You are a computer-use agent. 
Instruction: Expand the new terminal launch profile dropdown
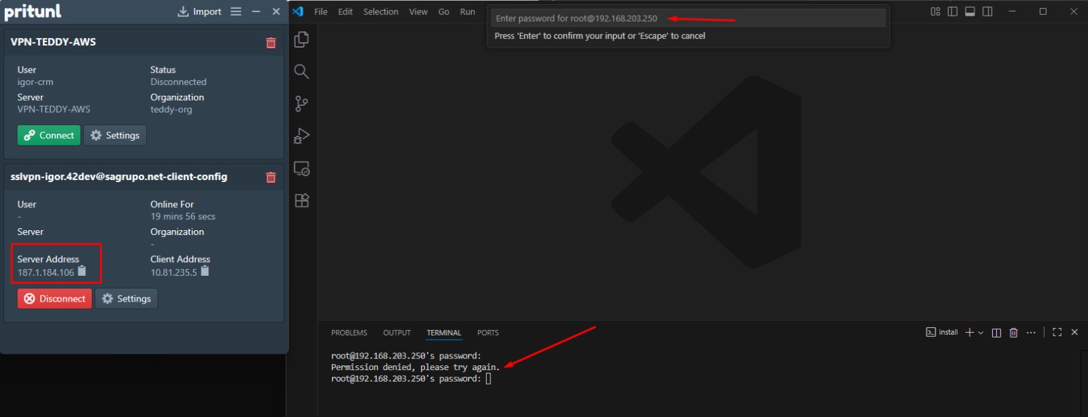[981, 333]
